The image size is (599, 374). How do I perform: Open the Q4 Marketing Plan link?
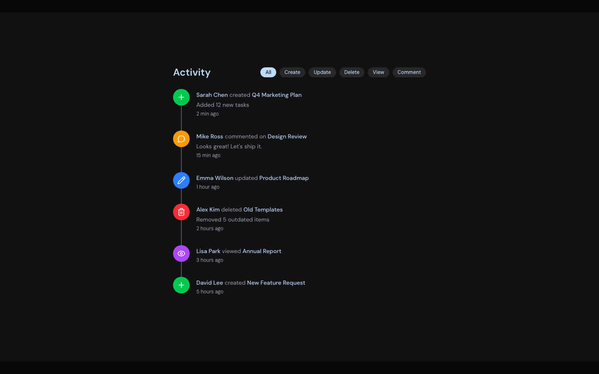(276, 95)
